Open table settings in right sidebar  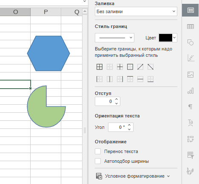coord(190,27)
